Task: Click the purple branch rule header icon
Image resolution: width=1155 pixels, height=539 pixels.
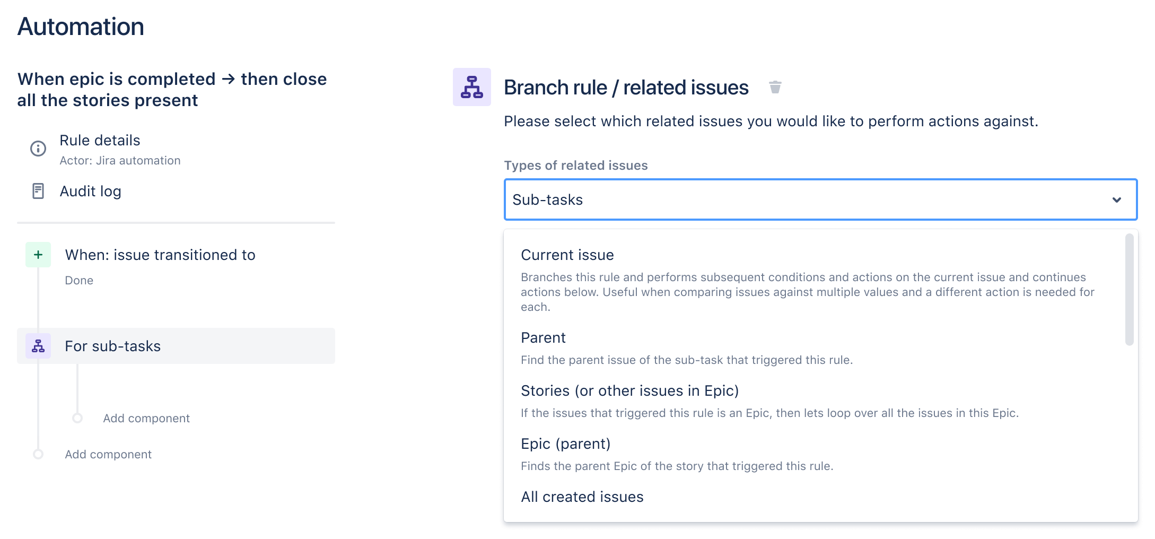Action: (471, 87)
